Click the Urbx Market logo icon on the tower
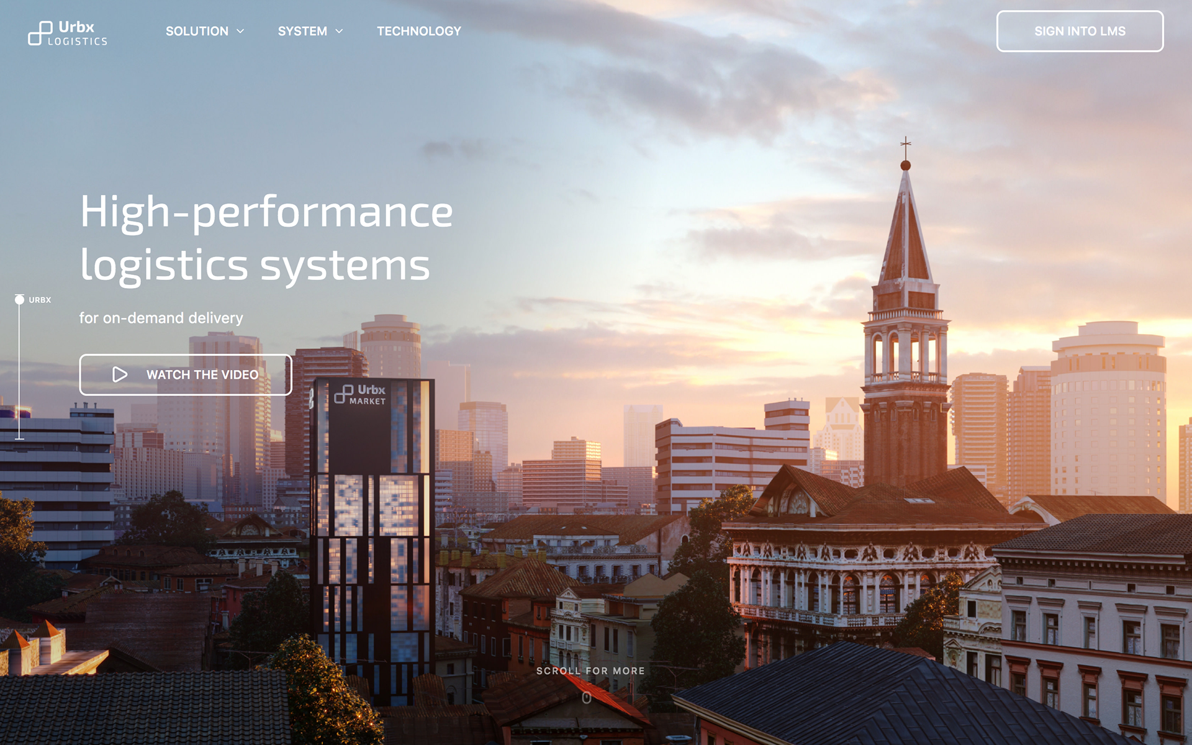The width and height of the screenshot is (1192, 745). pyautogui.click(x=343, y=394)
